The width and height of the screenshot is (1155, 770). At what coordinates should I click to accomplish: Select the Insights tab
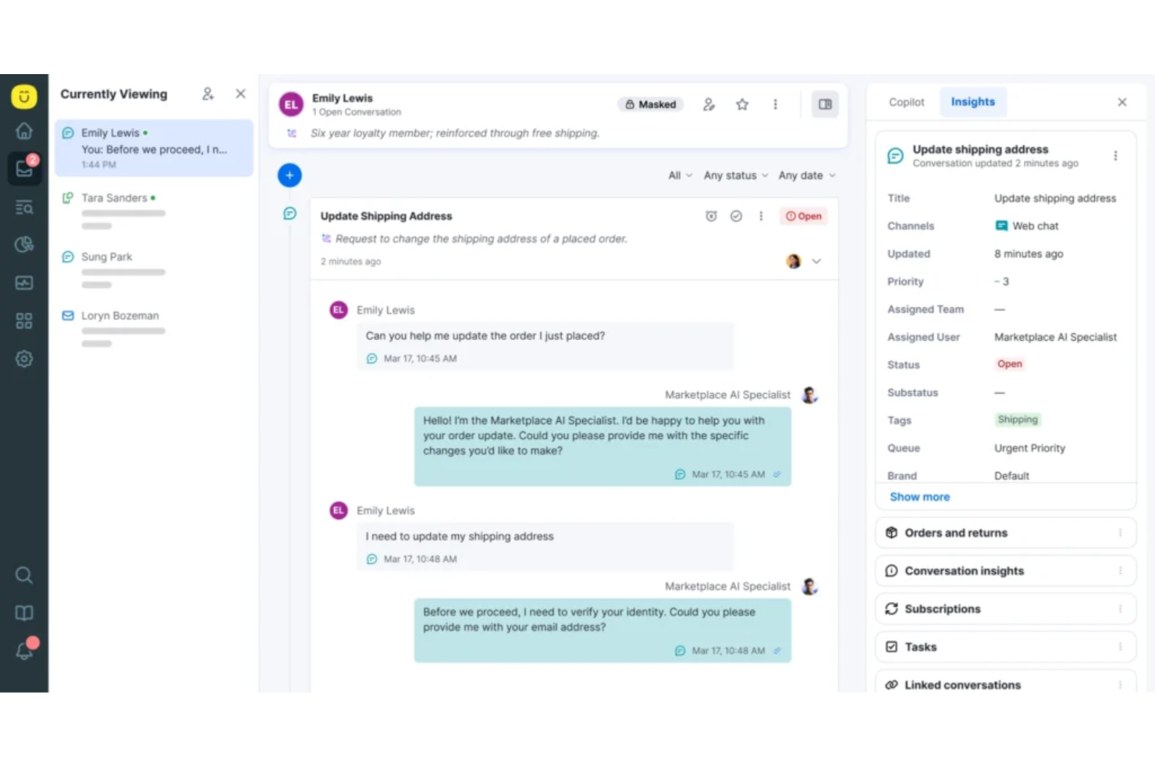click(x=972, y=101)
